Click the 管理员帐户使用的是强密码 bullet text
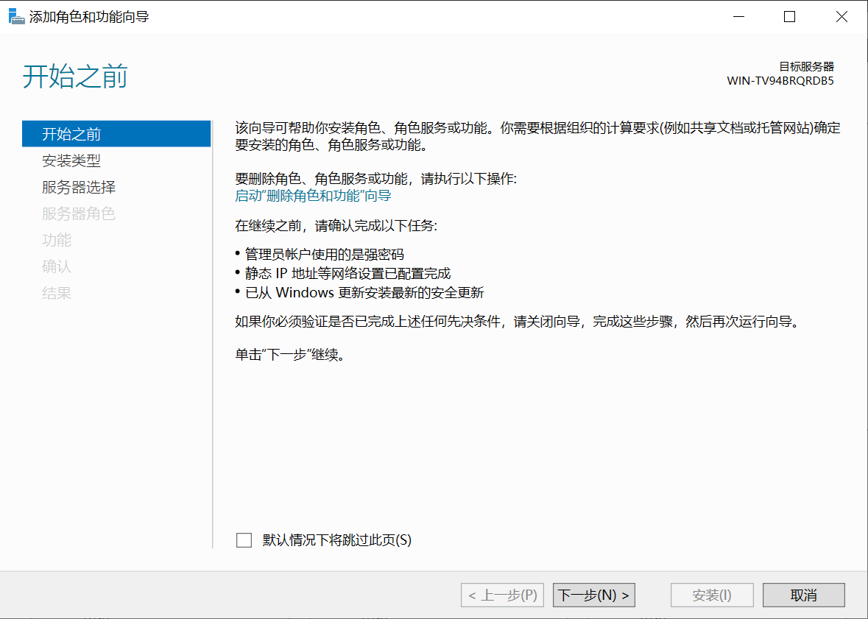The width and height of the screenshot is (868, 619). 325,255
